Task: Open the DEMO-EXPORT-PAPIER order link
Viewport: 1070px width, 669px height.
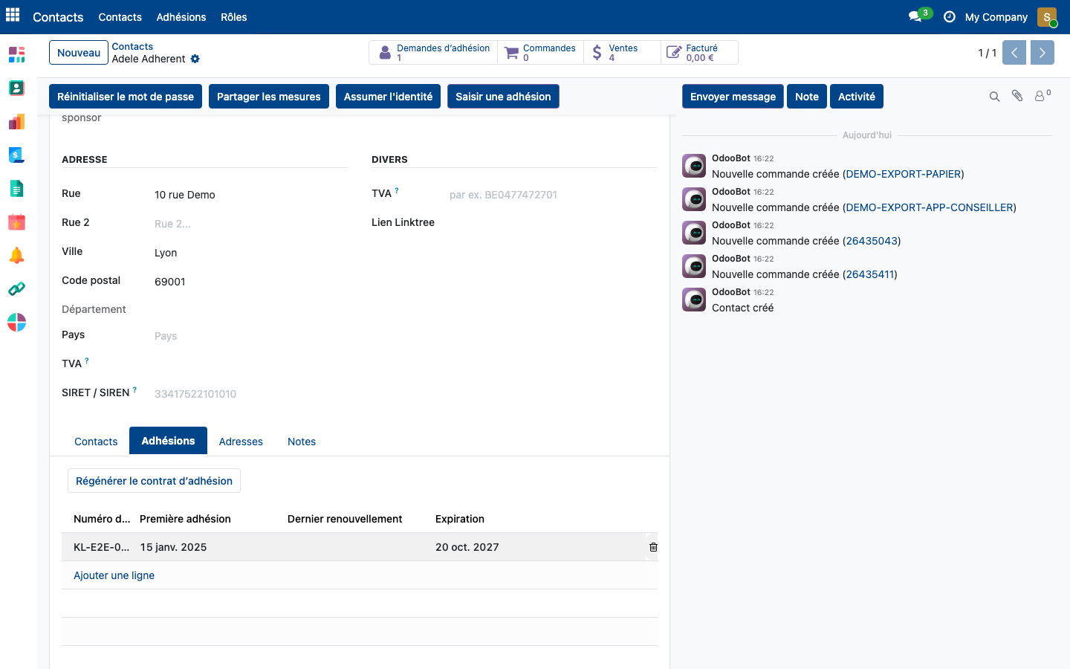Action: (x=904, y=174)
